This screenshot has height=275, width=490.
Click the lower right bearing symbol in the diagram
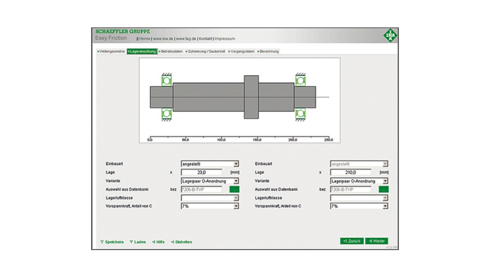click(301, 114)
